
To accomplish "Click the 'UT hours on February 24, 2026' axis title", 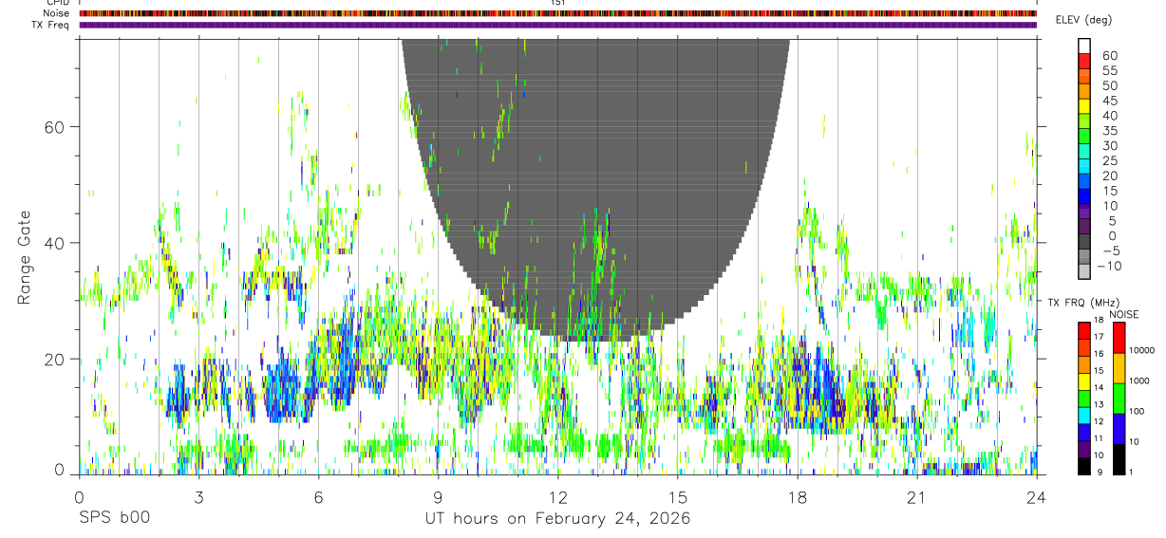I will (557, 518).
